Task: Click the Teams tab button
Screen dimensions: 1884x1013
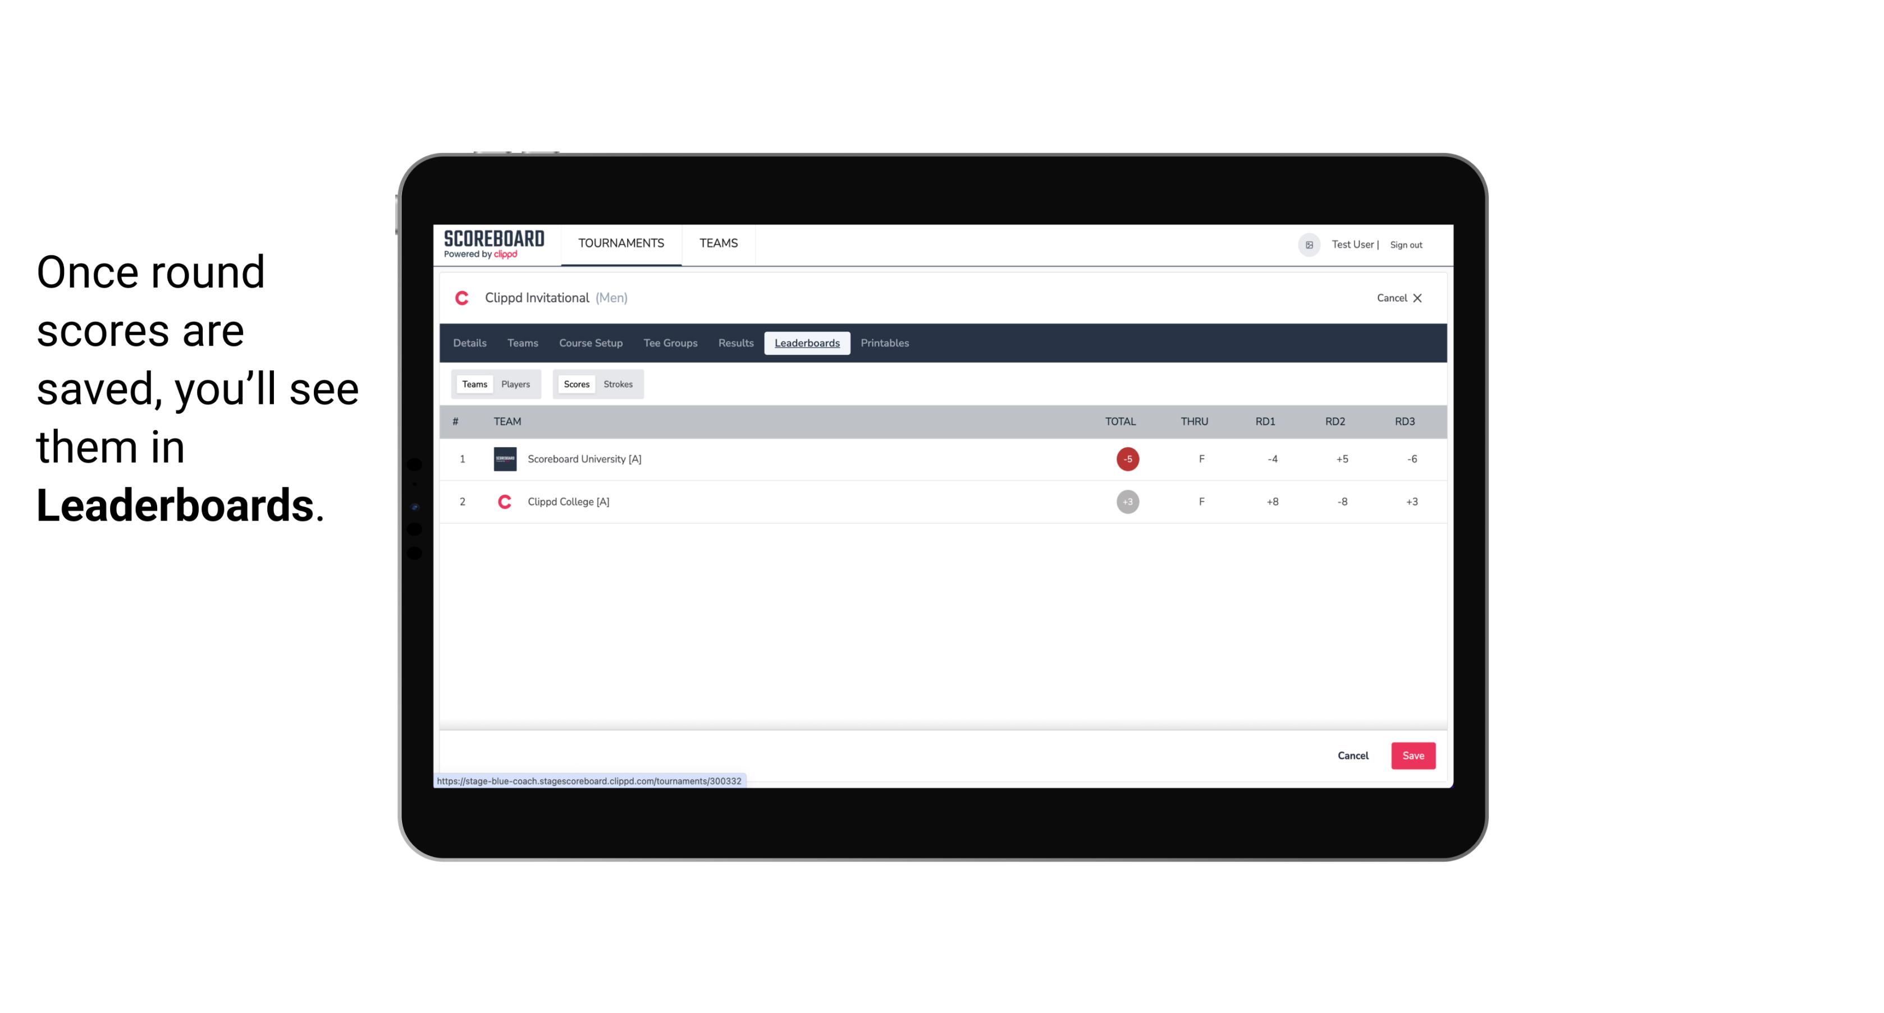Action: click(473, 384)
